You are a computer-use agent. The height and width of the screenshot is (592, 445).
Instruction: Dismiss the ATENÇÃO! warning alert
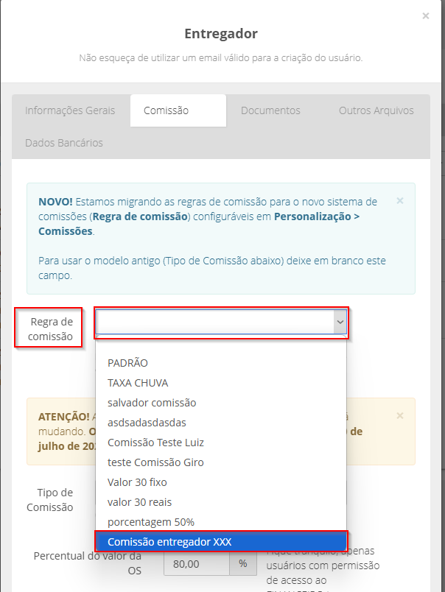click(x=400, y=415)
